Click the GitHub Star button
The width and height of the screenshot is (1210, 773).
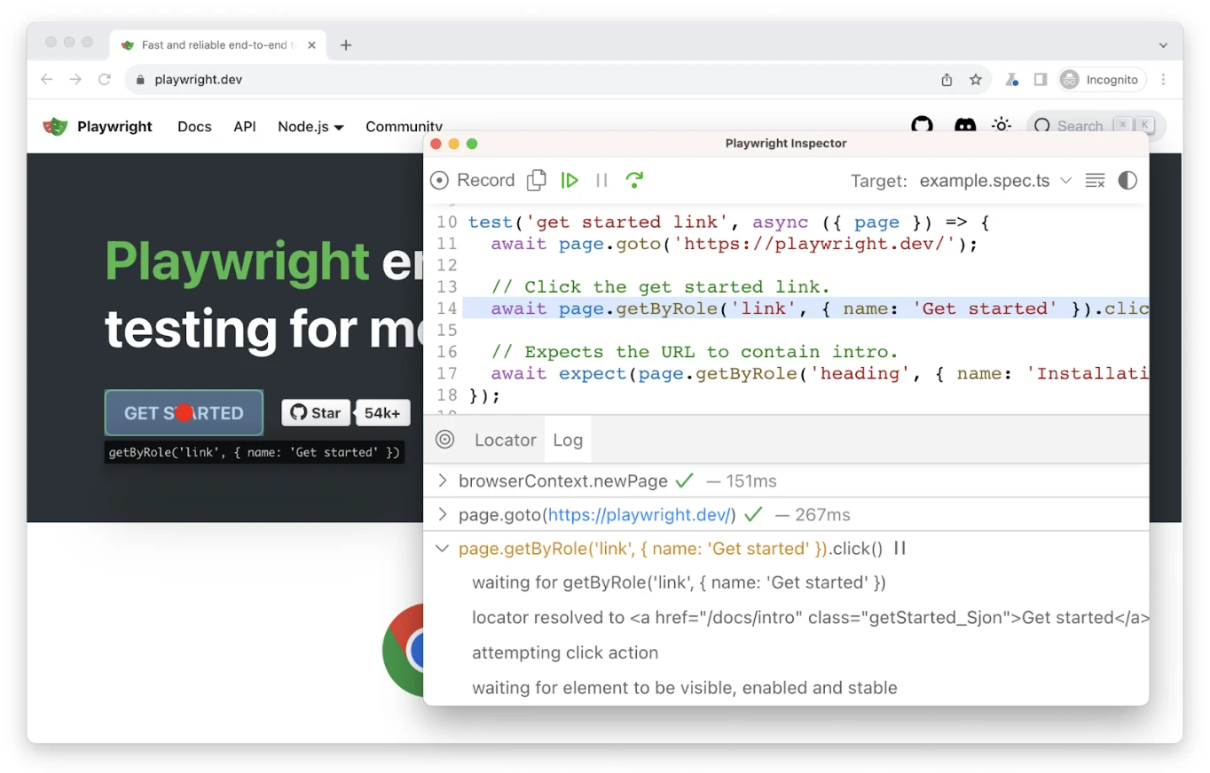pos(316,413)
